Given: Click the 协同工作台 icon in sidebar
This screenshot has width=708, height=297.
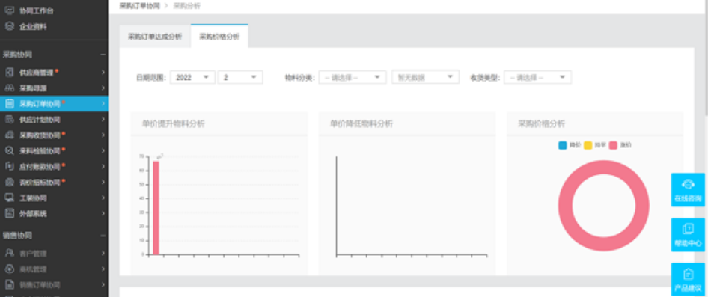Looking at the screenshot, I should 10,10.
